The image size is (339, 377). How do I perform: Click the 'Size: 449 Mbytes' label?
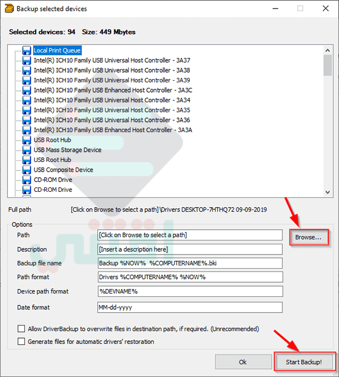pyautogui.click(x=108, y=32)
